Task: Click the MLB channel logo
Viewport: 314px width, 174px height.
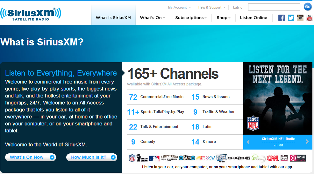Action: click(154, 158)
